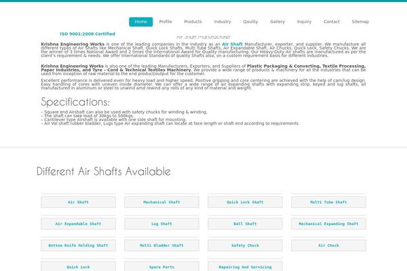The width and height of the screenshot is (407, 271).
Task: Open the Air Chuck button
Action: tap(328, 245)
